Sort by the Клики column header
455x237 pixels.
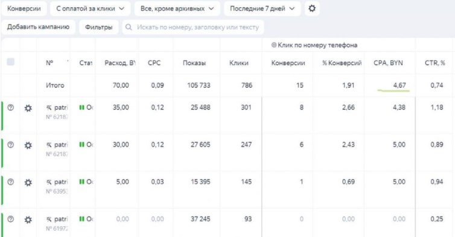pos(239,63)
